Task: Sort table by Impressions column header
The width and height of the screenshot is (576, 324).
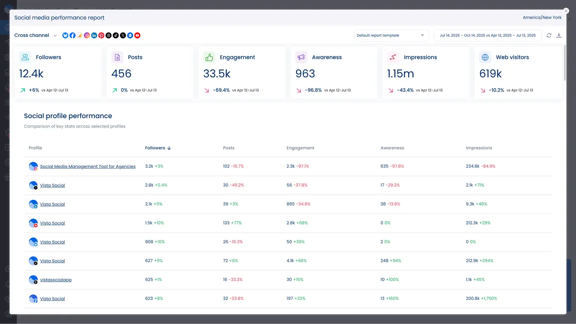Action: [x=479, y=148]
